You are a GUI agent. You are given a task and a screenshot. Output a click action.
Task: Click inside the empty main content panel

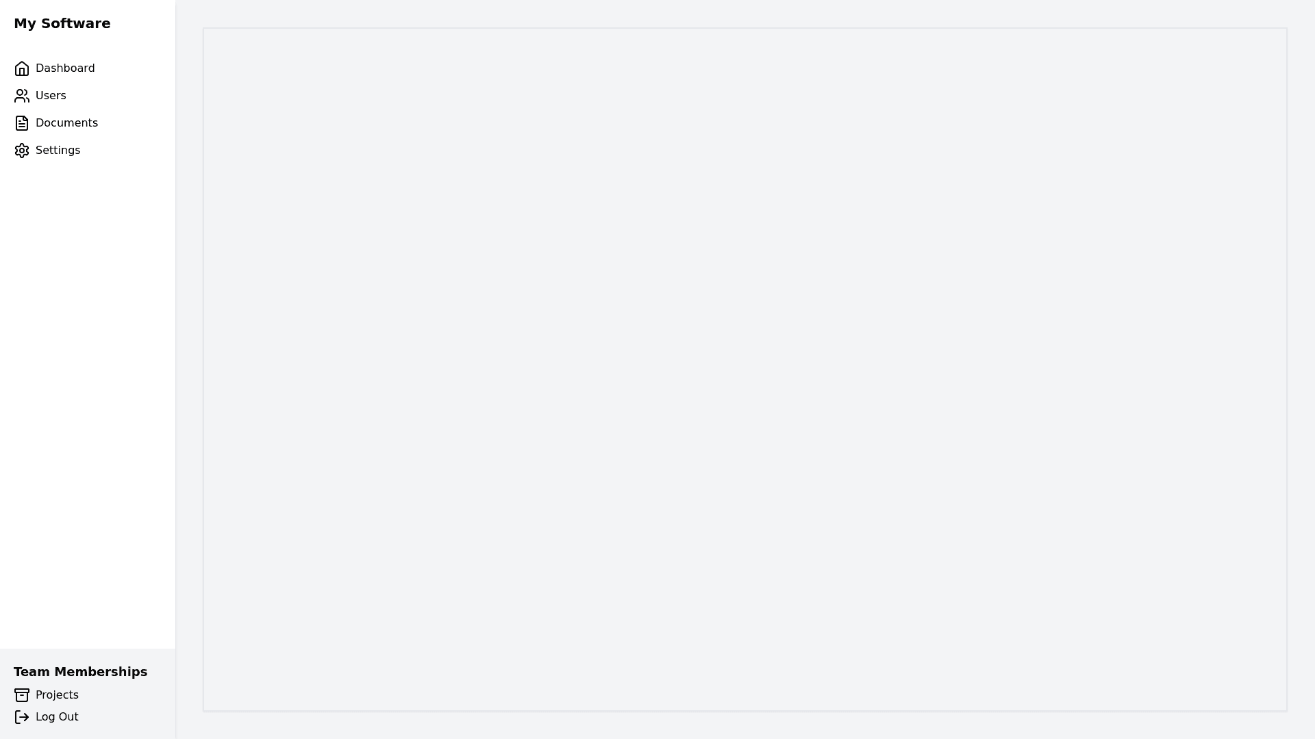[745, 369]
